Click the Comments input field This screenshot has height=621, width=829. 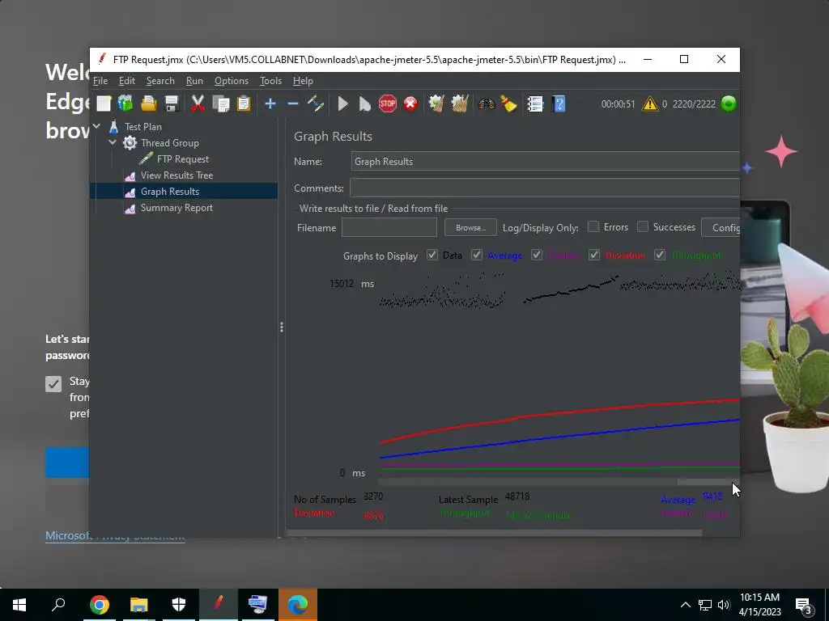[x=545, y=188]
